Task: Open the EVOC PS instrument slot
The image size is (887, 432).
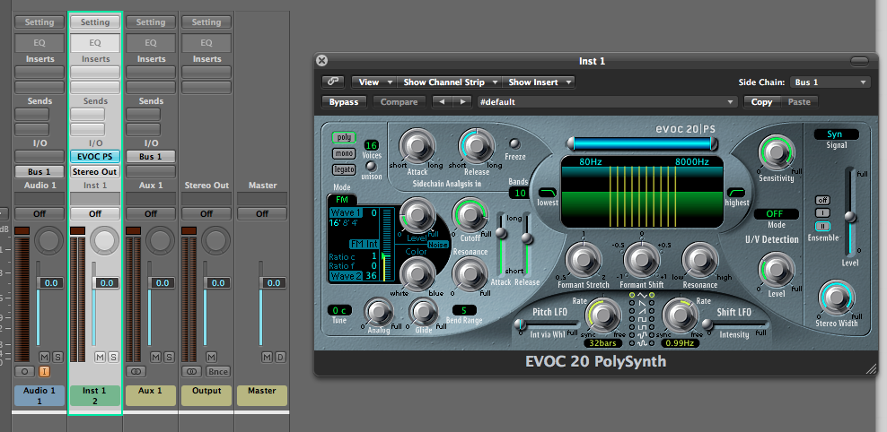Action: tap(94, 157)
